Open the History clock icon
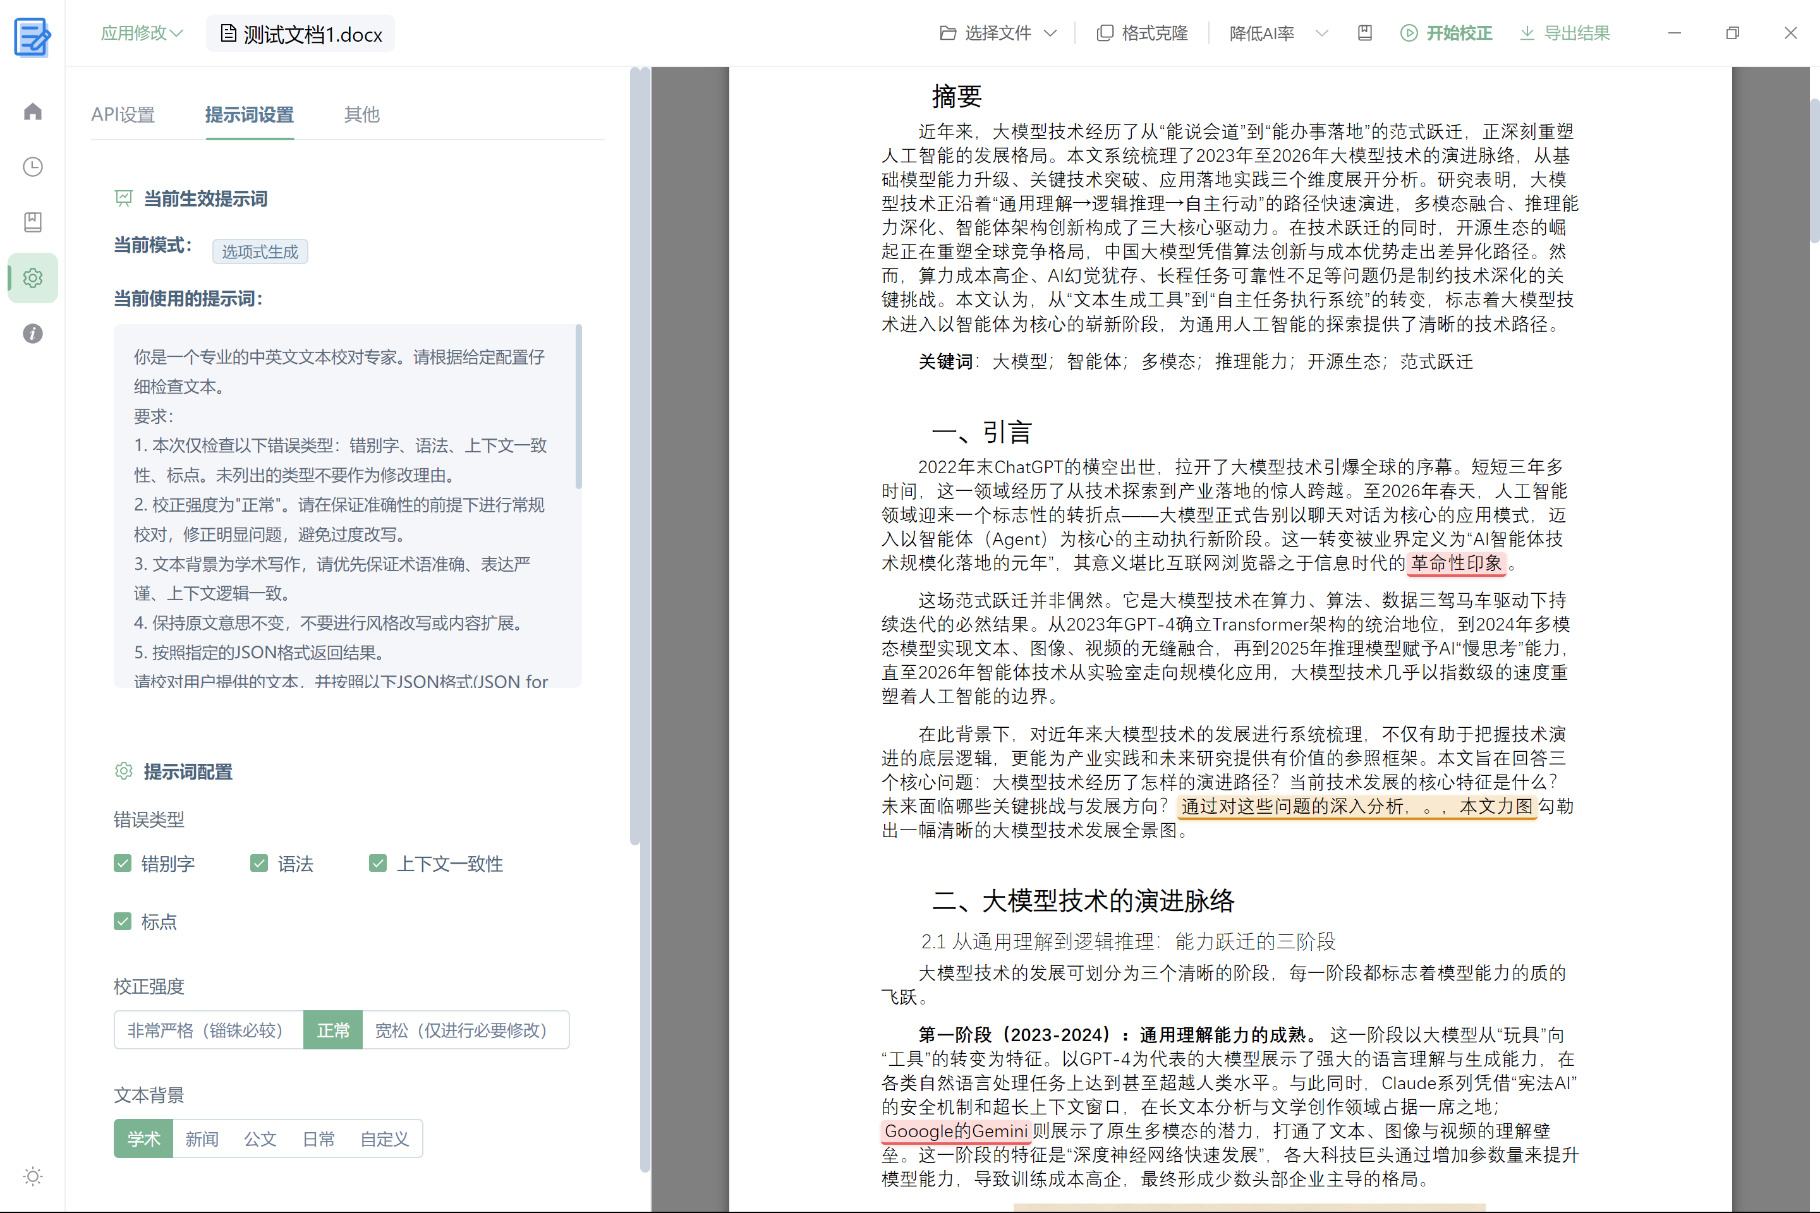 (32, 166)
